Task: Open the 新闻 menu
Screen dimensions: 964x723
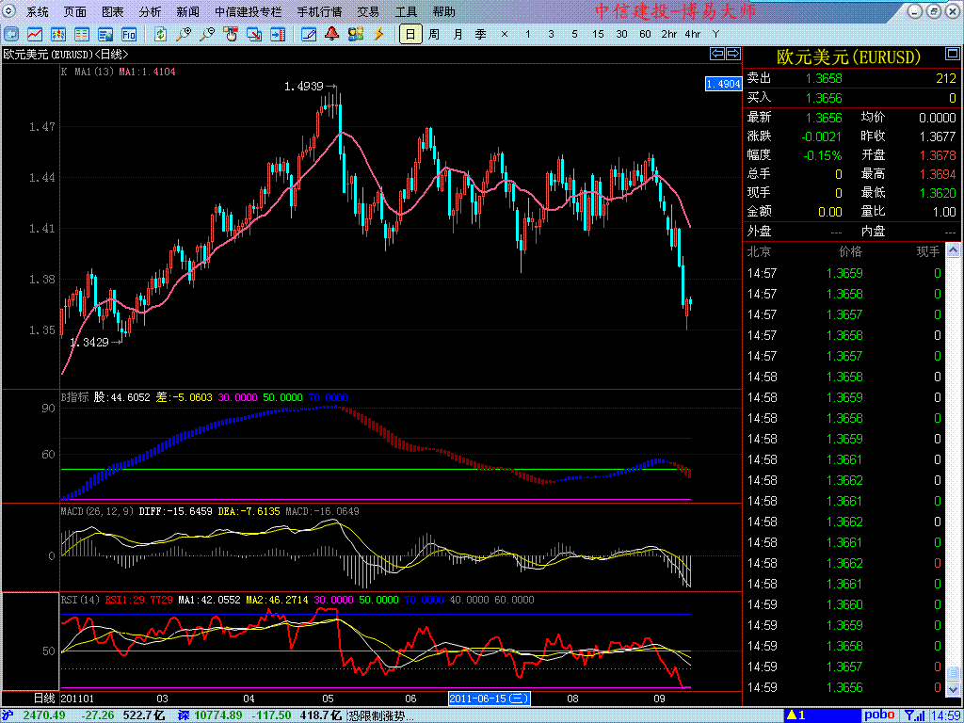Action: [x=187, y=11]
